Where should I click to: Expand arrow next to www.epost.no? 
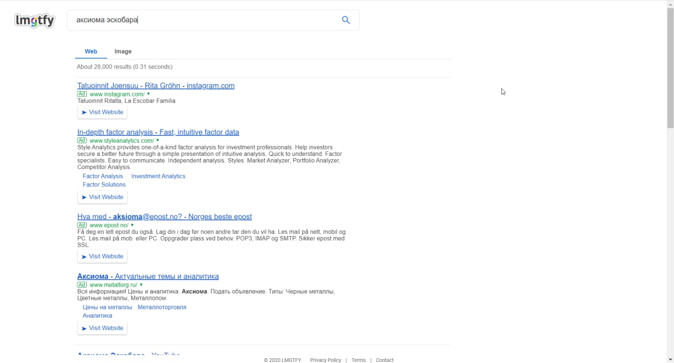click(x=132, y=225)
